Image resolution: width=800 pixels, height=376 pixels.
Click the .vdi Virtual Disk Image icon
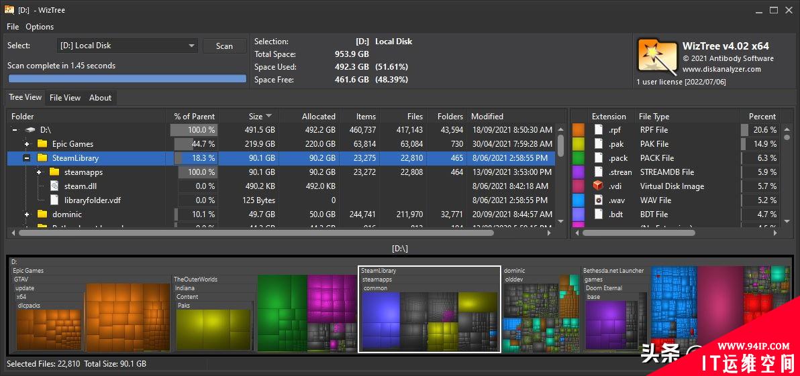point(599,186)
